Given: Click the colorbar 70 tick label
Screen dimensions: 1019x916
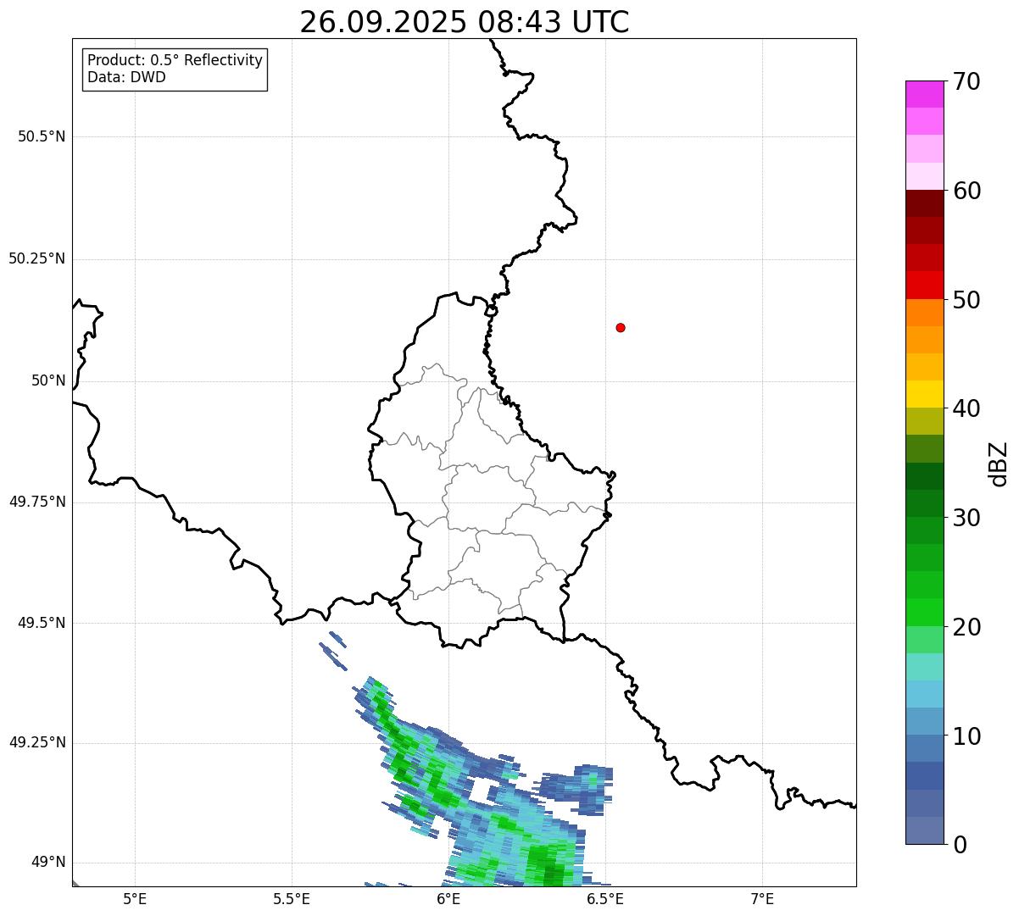Looking at the screenshot, I should coord(966,81).
